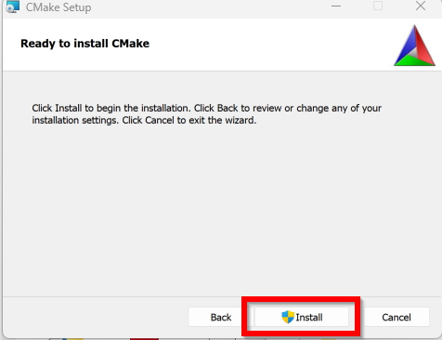Click the 'CMake Setup' title text

point(58,7)
